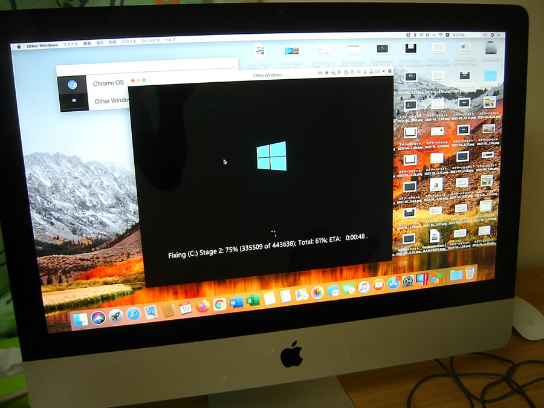This screenshot has width=544, height=408.
Task: Open iBooks from the Dock
Action: (x=378, y=285)
